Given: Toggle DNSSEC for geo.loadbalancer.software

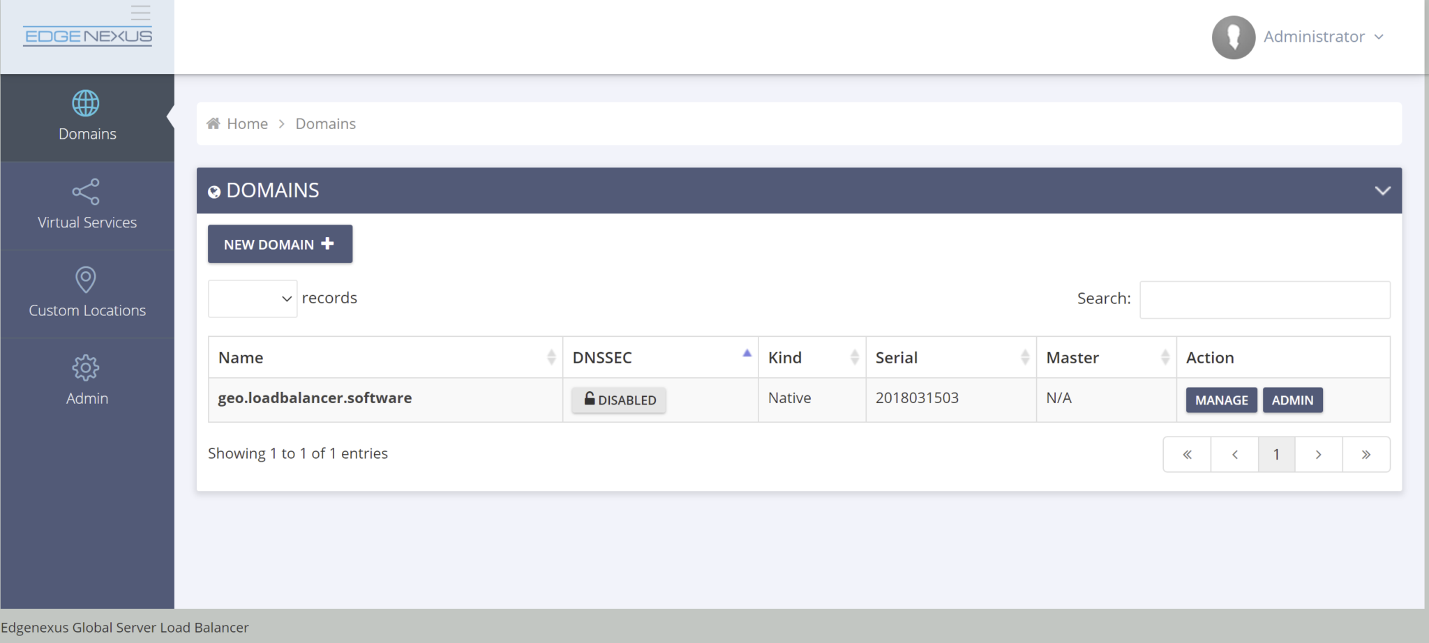Looking at the screenshot, I should [618, 400].
